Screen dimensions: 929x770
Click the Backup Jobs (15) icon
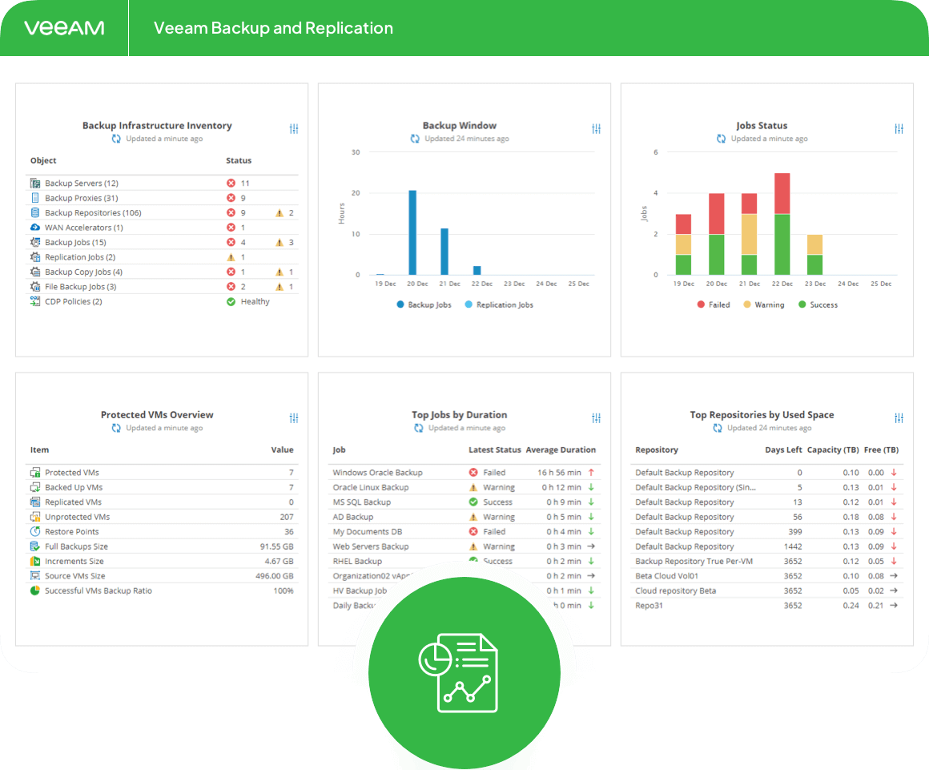[x=35, y=243]
